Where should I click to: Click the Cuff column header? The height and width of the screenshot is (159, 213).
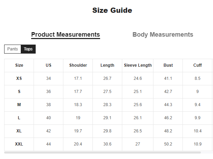tap(197, 65)
